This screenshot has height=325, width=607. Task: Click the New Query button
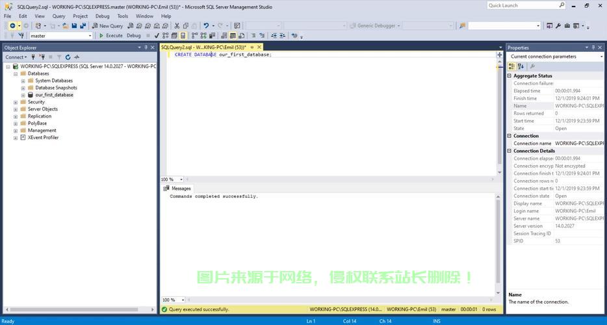pos(108,25)
